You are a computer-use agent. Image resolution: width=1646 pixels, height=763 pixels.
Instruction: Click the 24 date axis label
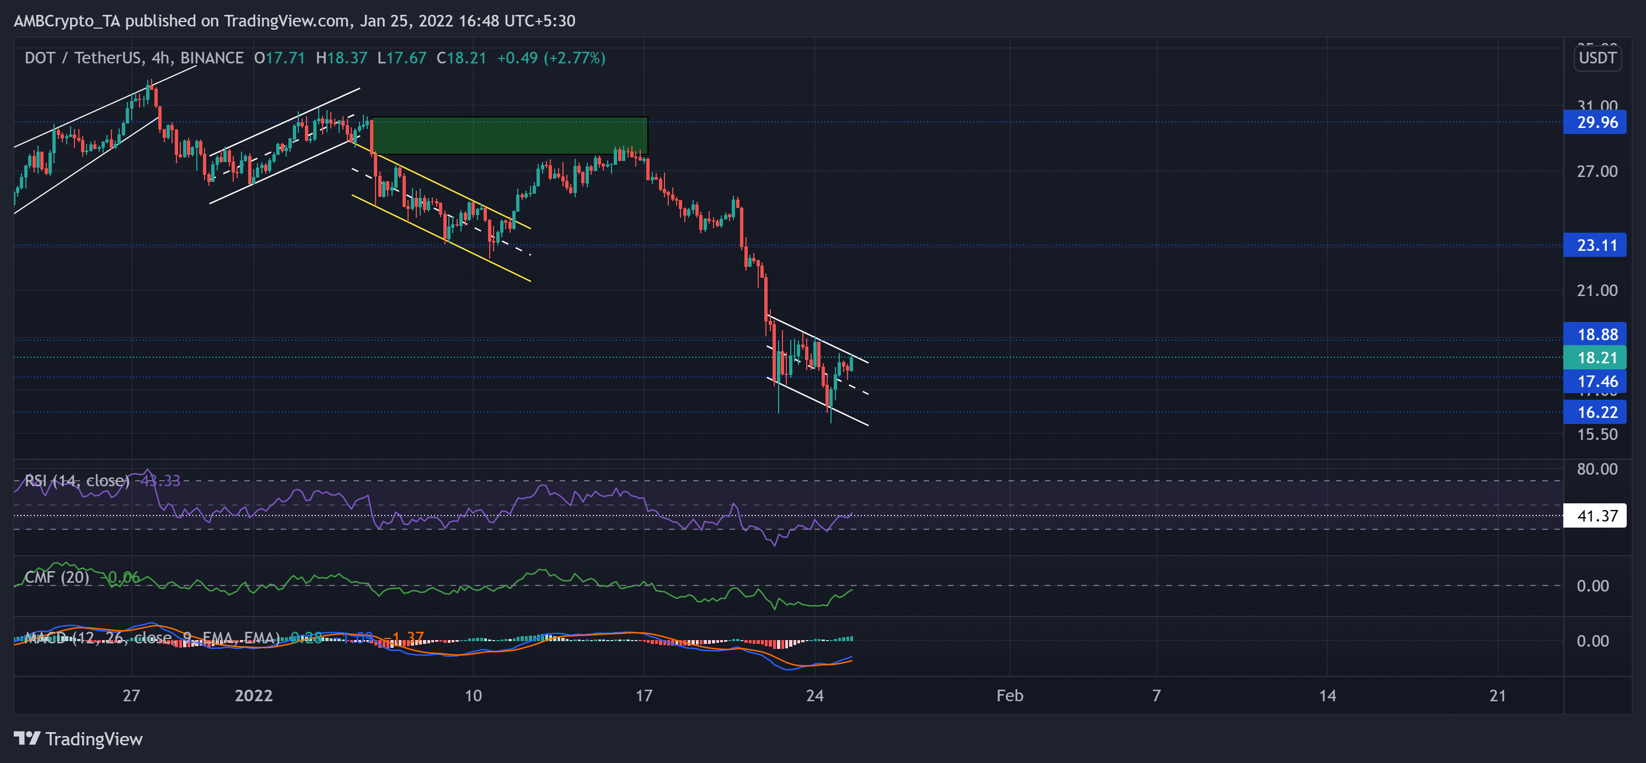814,696
